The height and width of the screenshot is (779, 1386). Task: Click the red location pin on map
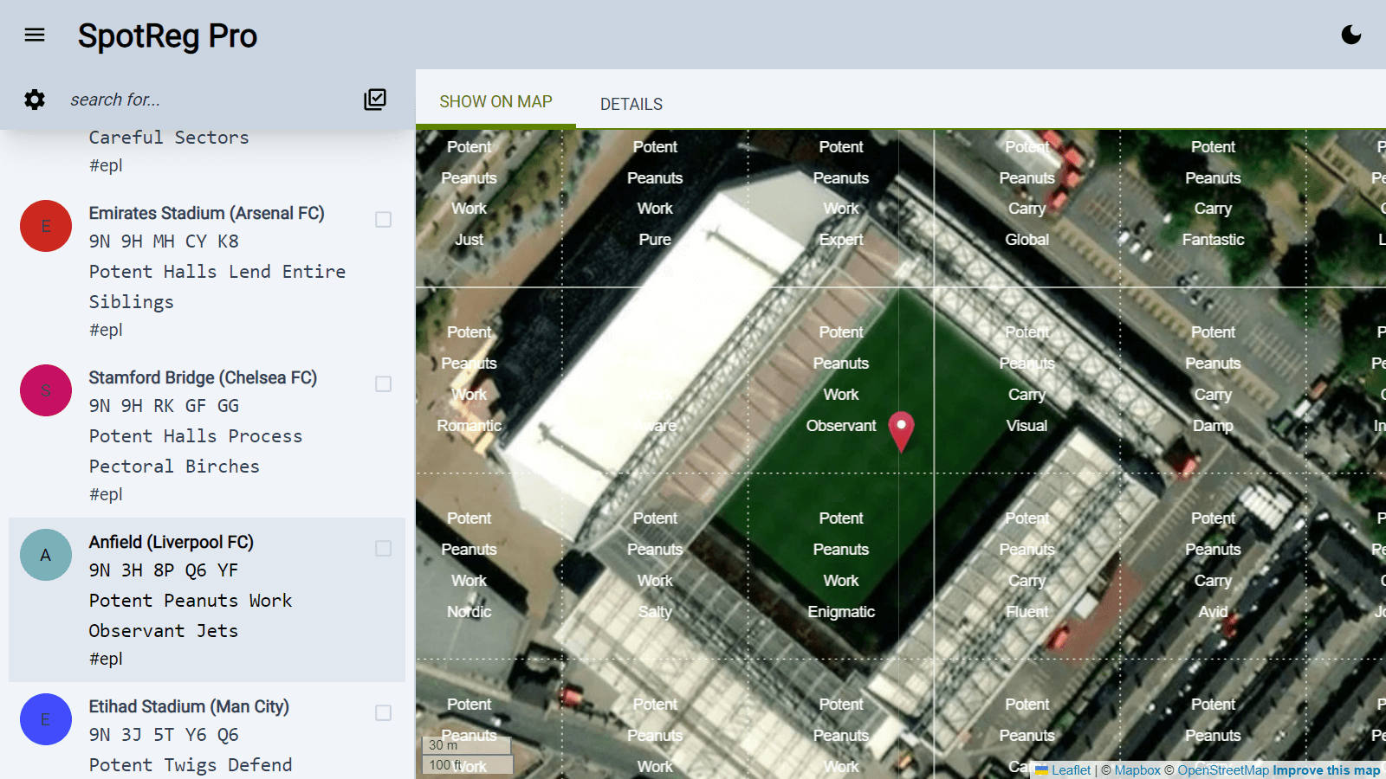pos(901,431)
